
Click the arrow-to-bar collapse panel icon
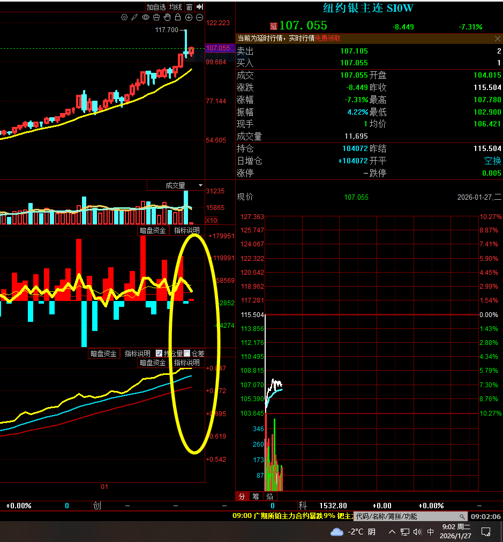click(x=200, y=6)
